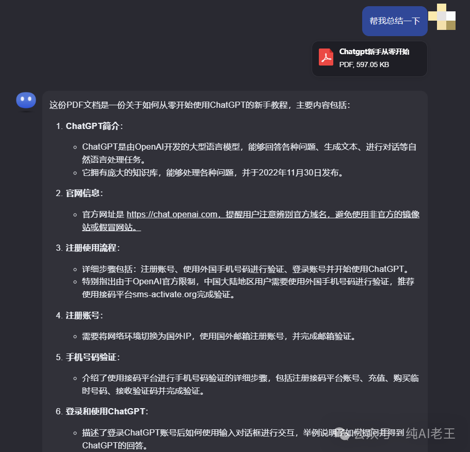Click the 注册使用流程 section heading
This screenshot has width=470, height=452.
91,248
